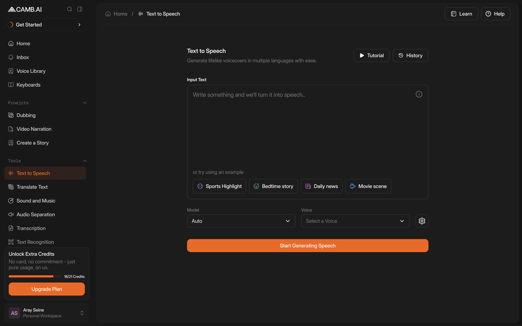522x326 pixels.
Task: Click the Translate Text icon
Action: [x=11, y=187]
